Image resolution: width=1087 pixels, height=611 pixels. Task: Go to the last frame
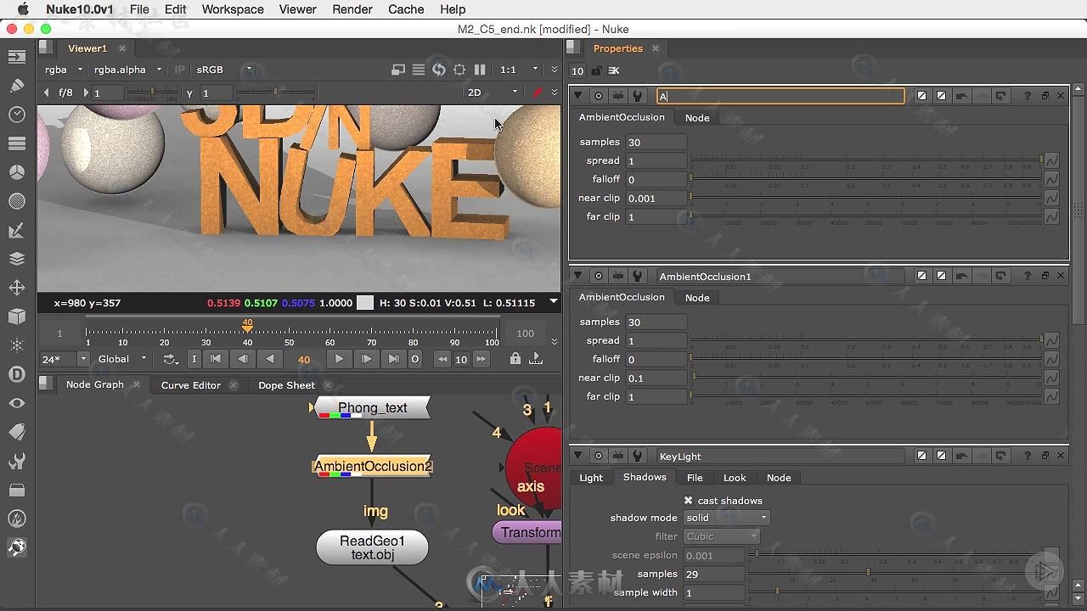[393, 359]
